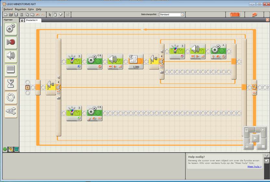Screen dimensions: 270x182
Task: Open the Bewerken menu
Action: point(20,9)
